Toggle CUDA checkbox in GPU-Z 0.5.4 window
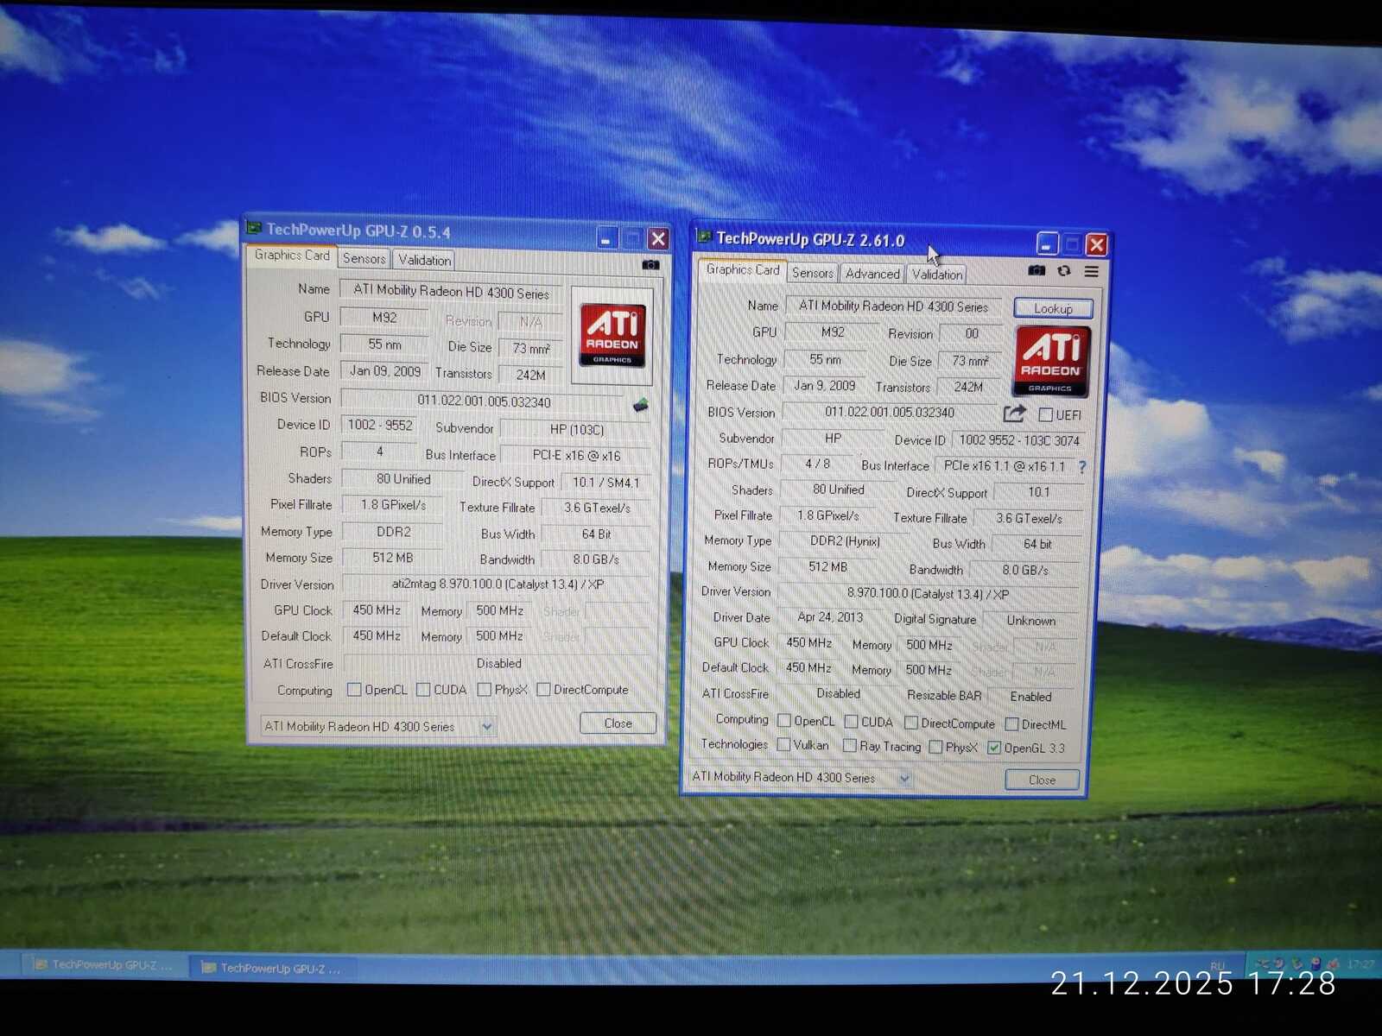1382x1036 pixels. (x=423, y=689)
